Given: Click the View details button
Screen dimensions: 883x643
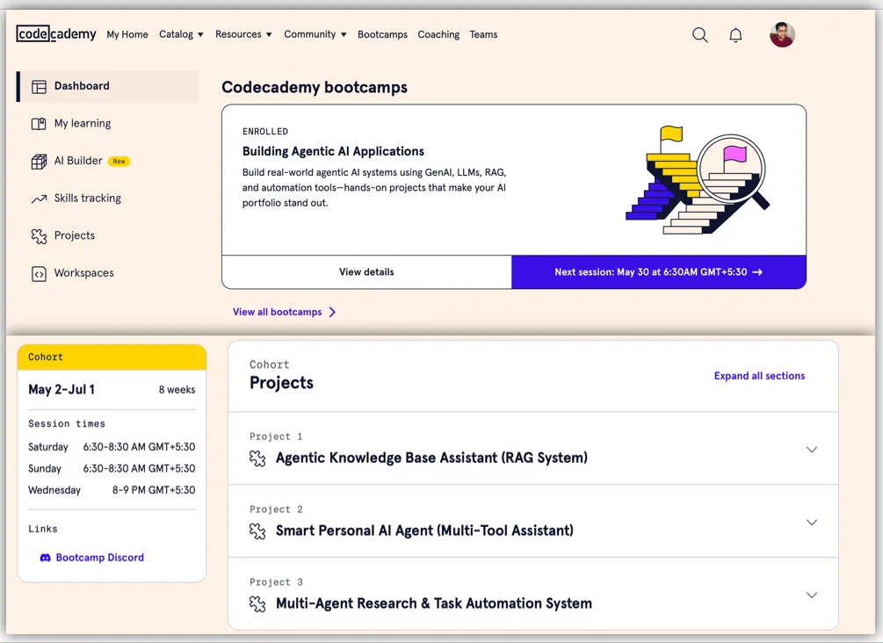Looking at the screenshot, I should 366,272.
